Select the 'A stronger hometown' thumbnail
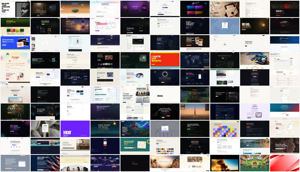Image resolution: width=300 pixels, height=172 pixels. coord(135,94)
